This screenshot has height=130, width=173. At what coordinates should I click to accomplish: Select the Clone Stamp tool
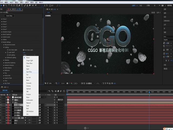pyautogui.click(x=27, y=5)
